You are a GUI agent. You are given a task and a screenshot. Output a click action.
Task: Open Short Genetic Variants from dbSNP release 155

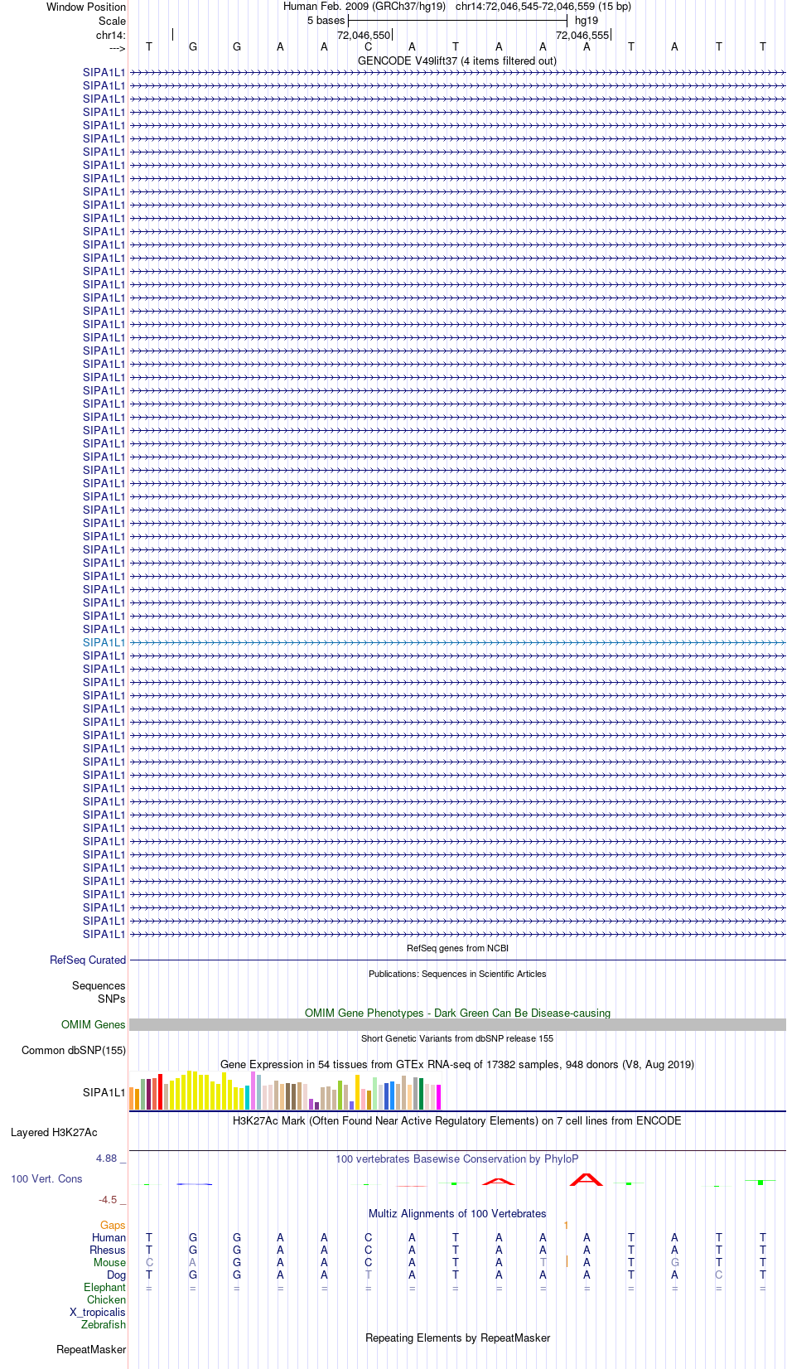(x=457, y=1038)
